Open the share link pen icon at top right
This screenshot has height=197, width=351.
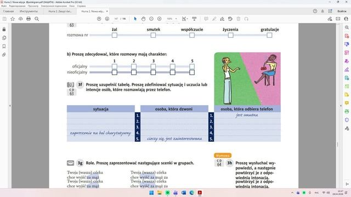(x=330, y=19)
